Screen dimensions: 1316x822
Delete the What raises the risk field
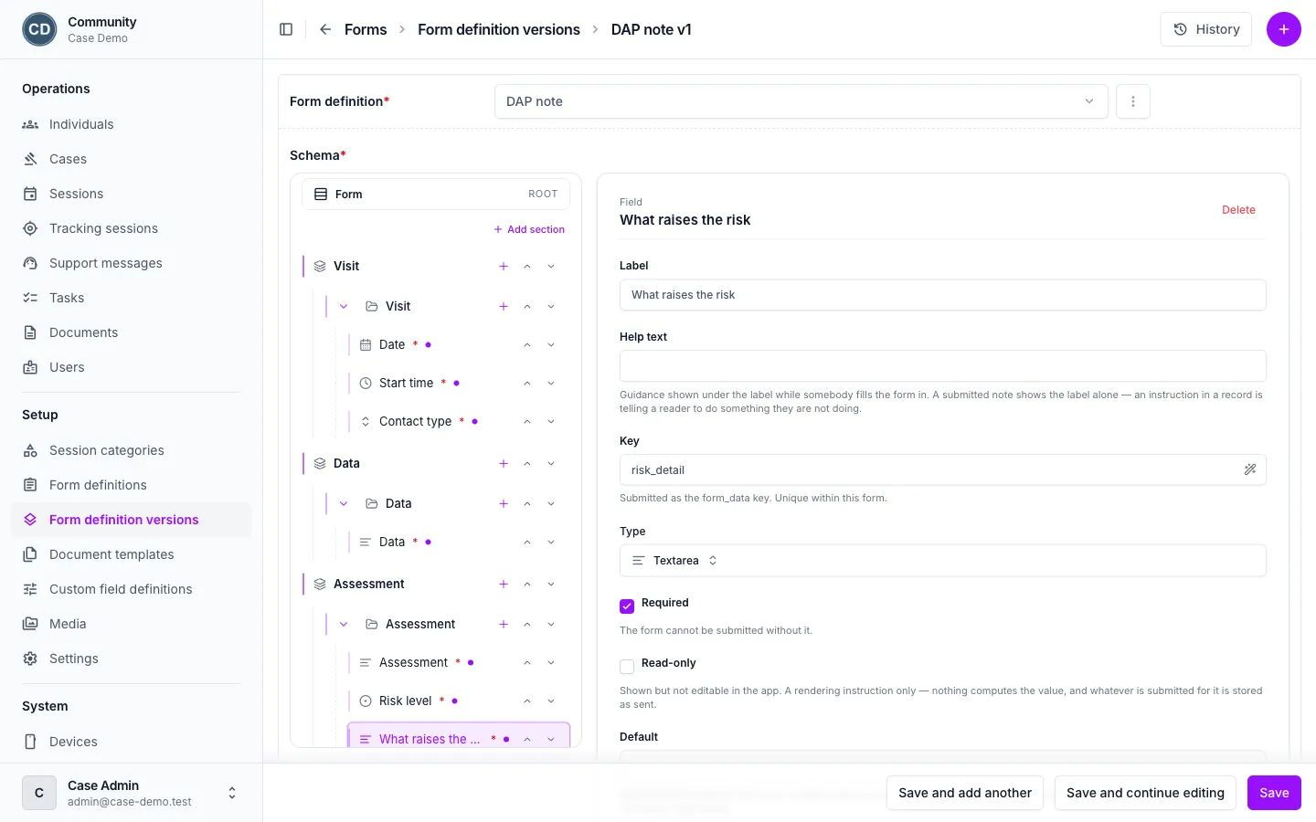point(1238,210)
